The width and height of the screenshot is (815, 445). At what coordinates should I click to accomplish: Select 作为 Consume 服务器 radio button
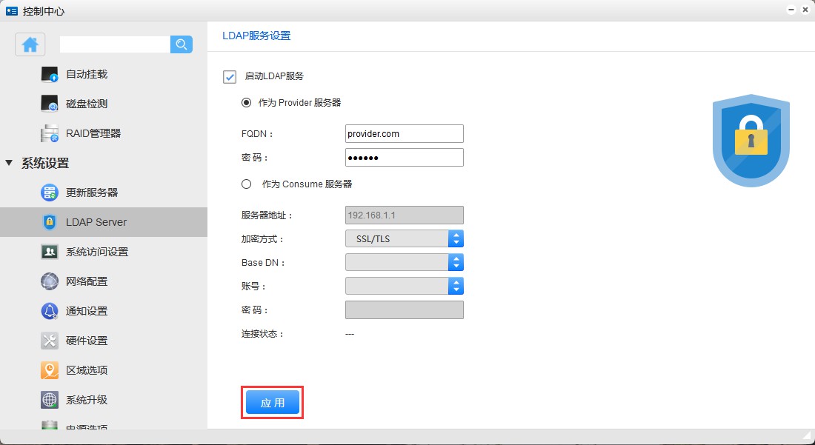(x=246, y=184)
